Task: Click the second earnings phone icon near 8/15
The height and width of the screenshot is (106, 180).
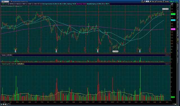Action: 56,50
